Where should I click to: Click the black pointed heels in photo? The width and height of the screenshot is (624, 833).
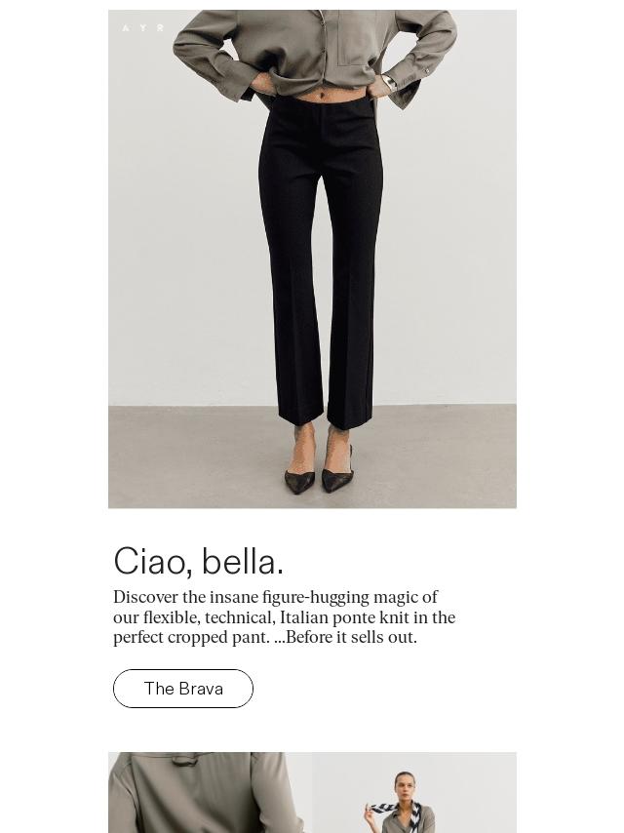tap(319, 469)
